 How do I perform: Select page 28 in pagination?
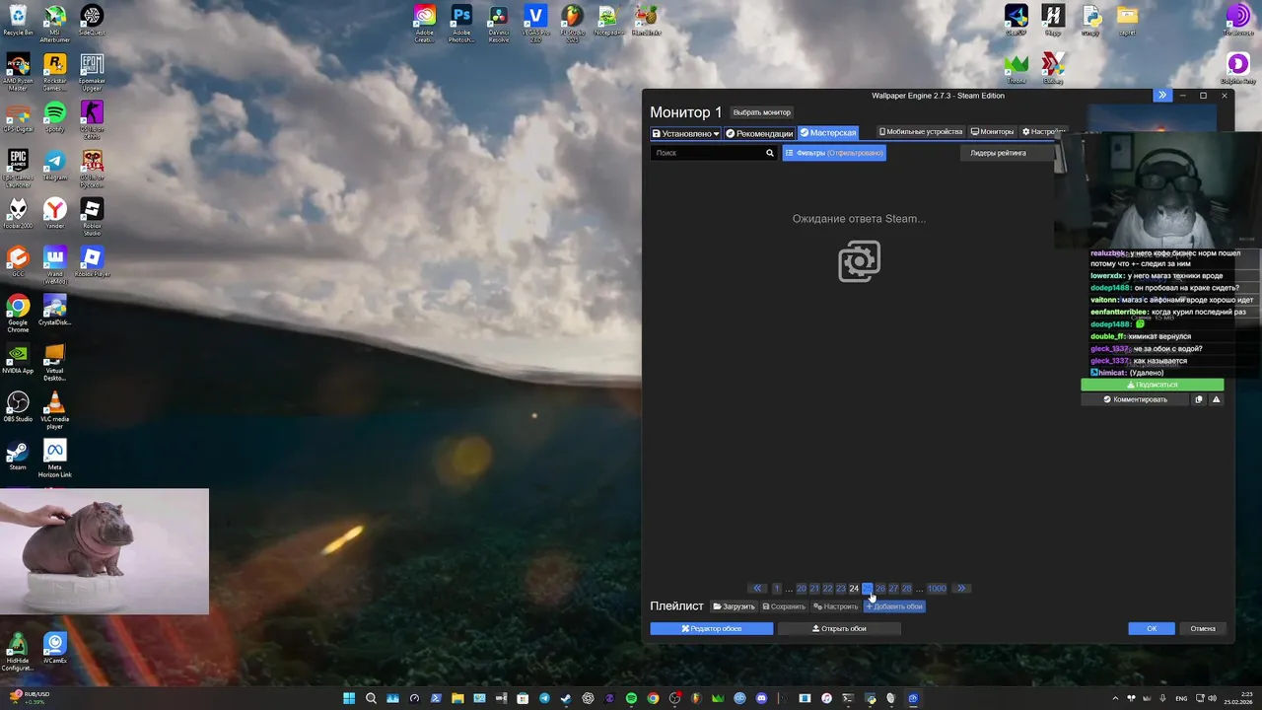(906, 589)
